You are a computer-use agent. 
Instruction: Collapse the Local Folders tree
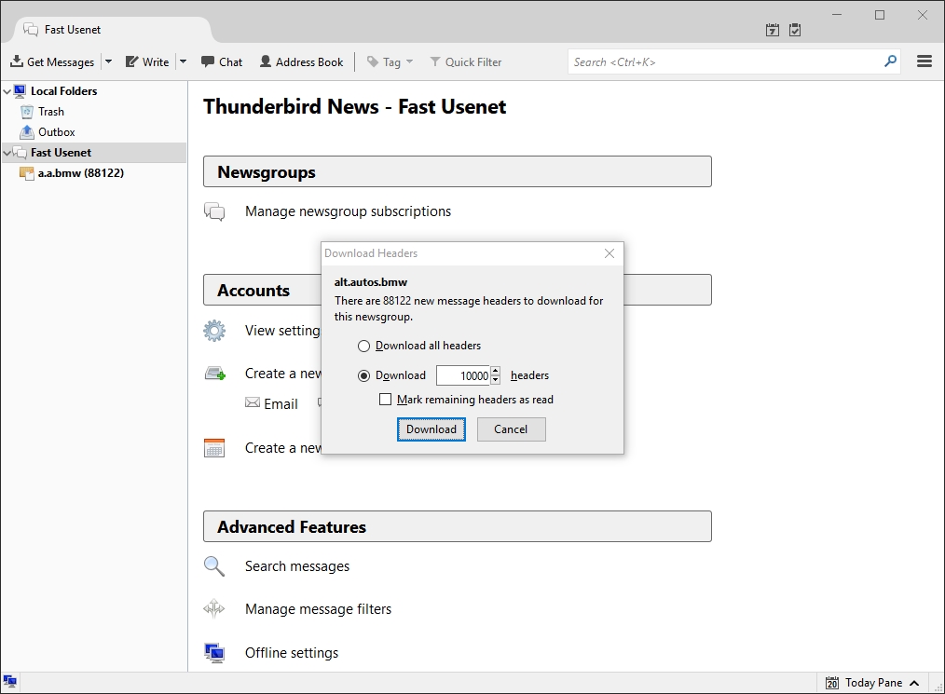point(7,91)
